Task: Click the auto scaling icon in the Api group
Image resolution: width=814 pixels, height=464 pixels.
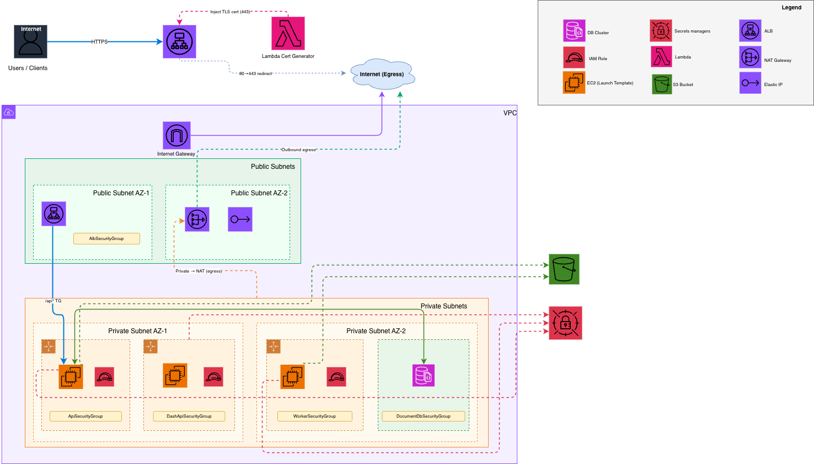Action: click(x=49, y=346)
